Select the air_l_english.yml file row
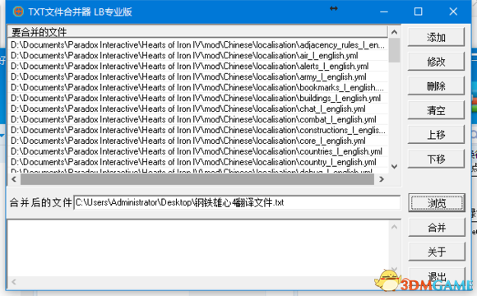This screenshot has width=477, height=296. (197, 56)
